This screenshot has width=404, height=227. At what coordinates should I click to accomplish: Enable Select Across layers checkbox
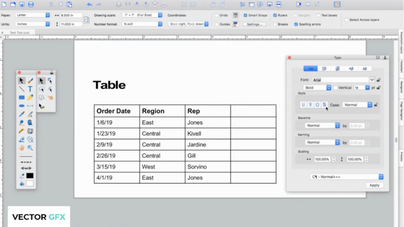(x=346, y=20)
